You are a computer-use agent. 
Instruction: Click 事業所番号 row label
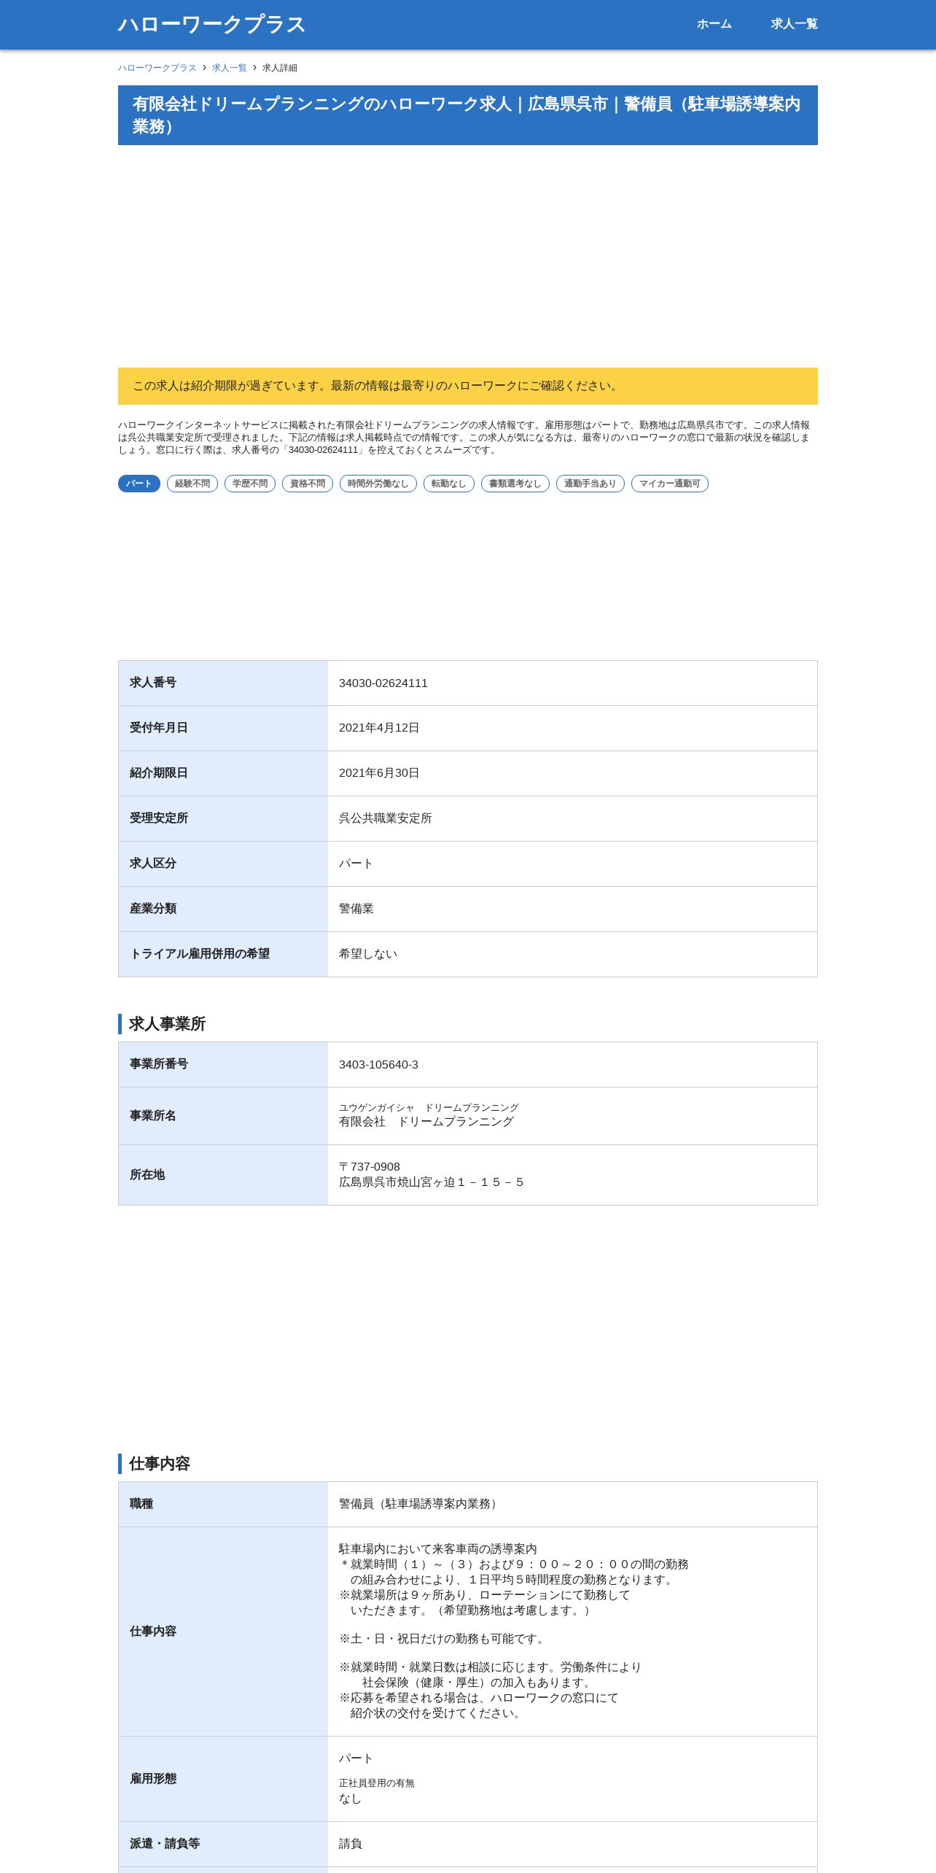pos(159,1064)
